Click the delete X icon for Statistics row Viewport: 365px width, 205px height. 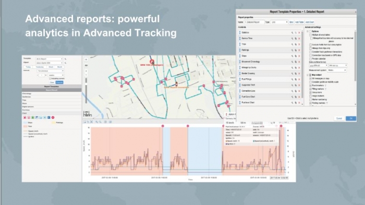pyautogui.click(x=299, y=33)
